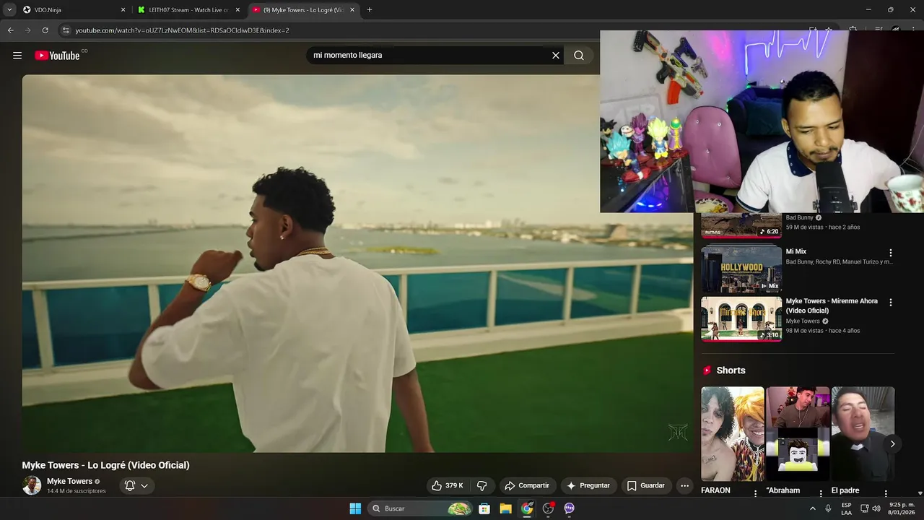The image size is (924, 520).
Task: Expand subscription options chevron next to bell
Action: [x=144, y=485]
